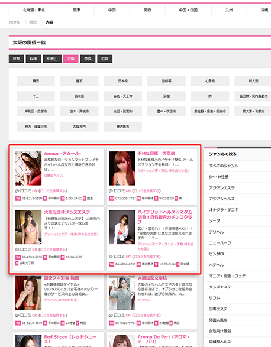Click the holiday icon in the Amour card

[45, 199]
